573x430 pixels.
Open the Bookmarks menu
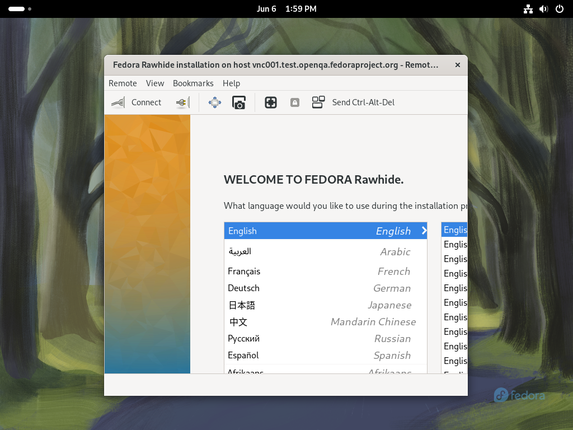point(193,83)
